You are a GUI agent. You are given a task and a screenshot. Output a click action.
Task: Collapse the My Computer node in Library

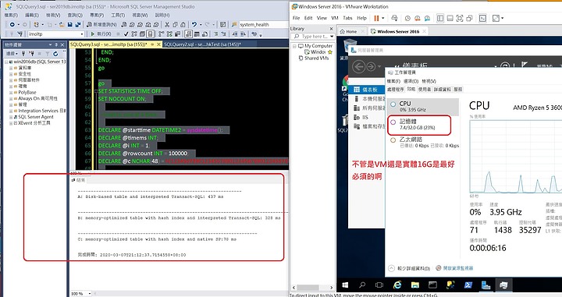coord(294,46)
